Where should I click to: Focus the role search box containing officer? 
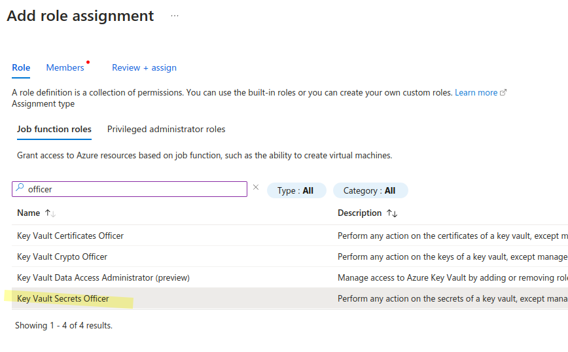click(x=130, y=189)
